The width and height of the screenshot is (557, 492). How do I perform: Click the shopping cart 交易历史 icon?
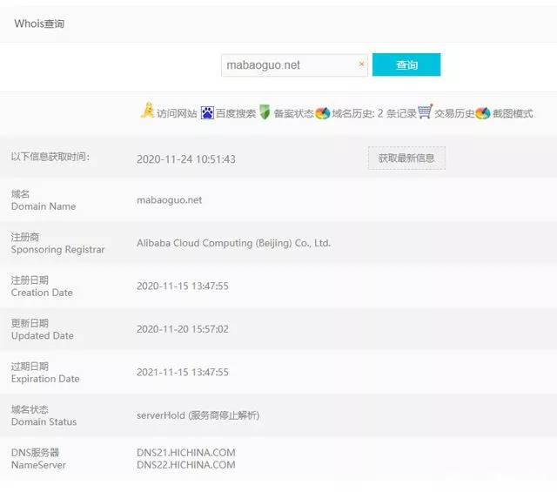click(425, 111)
